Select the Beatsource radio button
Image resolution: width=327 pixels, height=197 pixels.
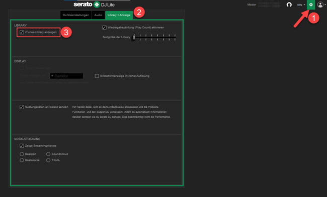coord(22,160)
